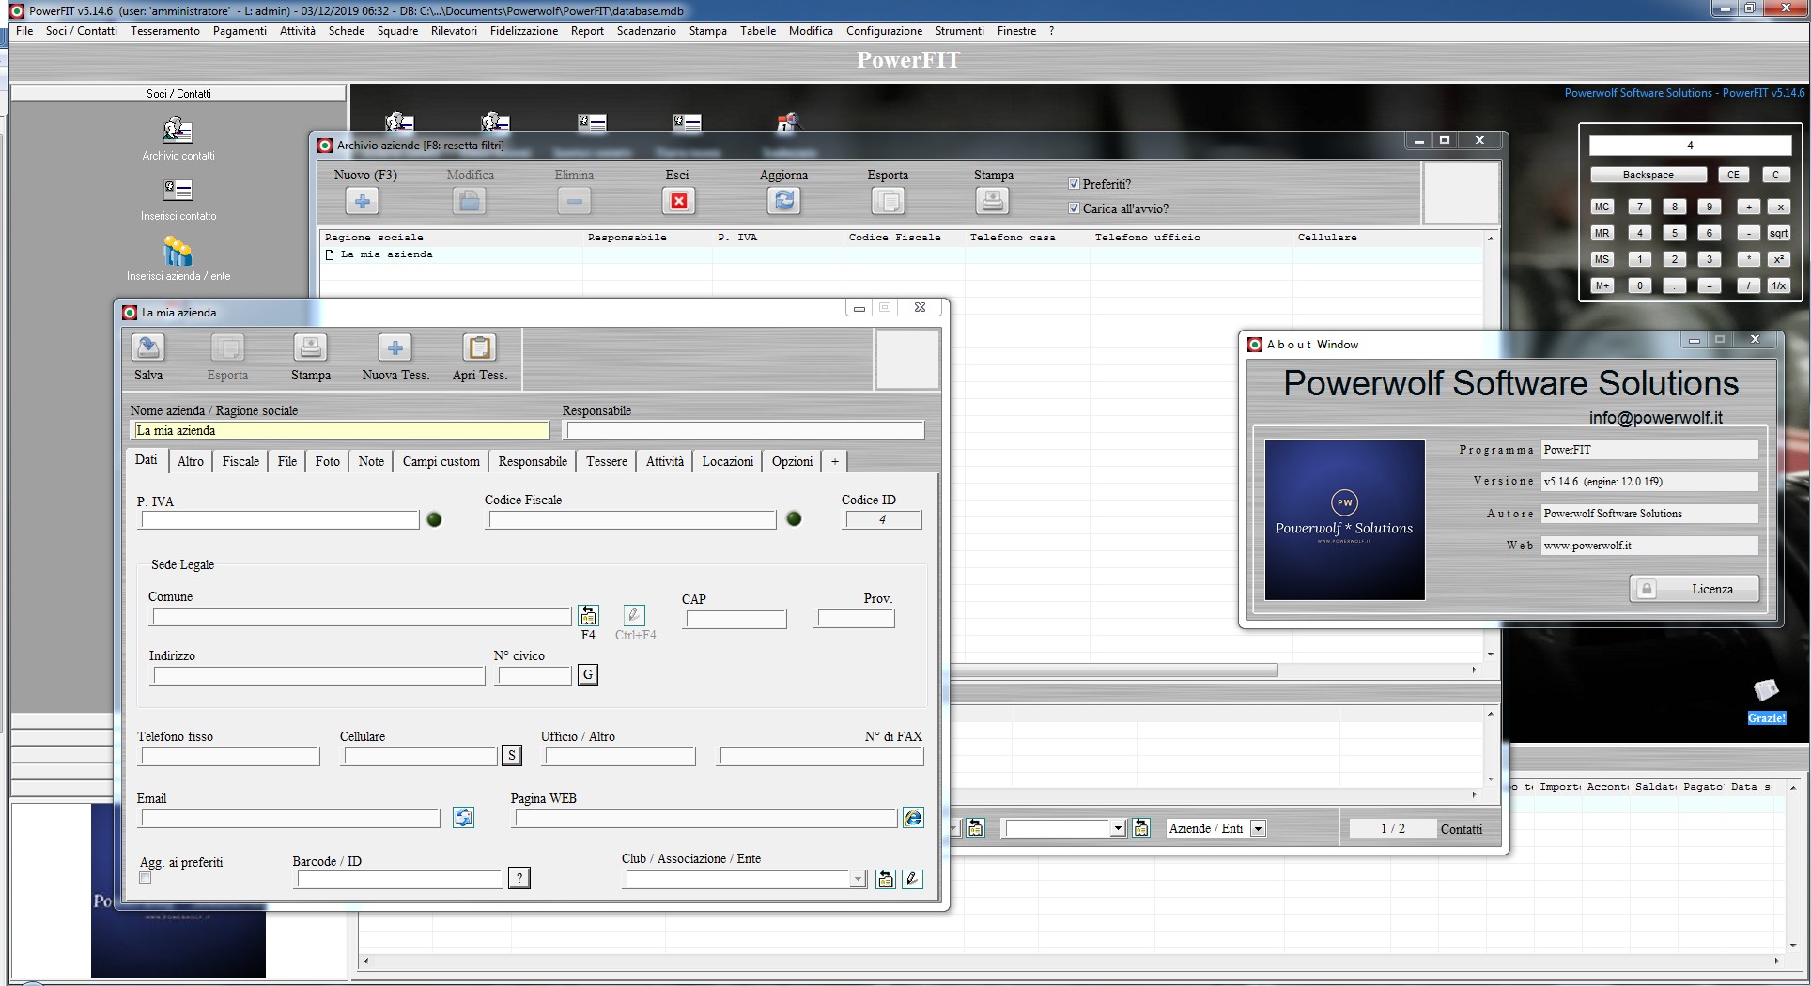Click P. IVA input field

click(x=279, y=519)
